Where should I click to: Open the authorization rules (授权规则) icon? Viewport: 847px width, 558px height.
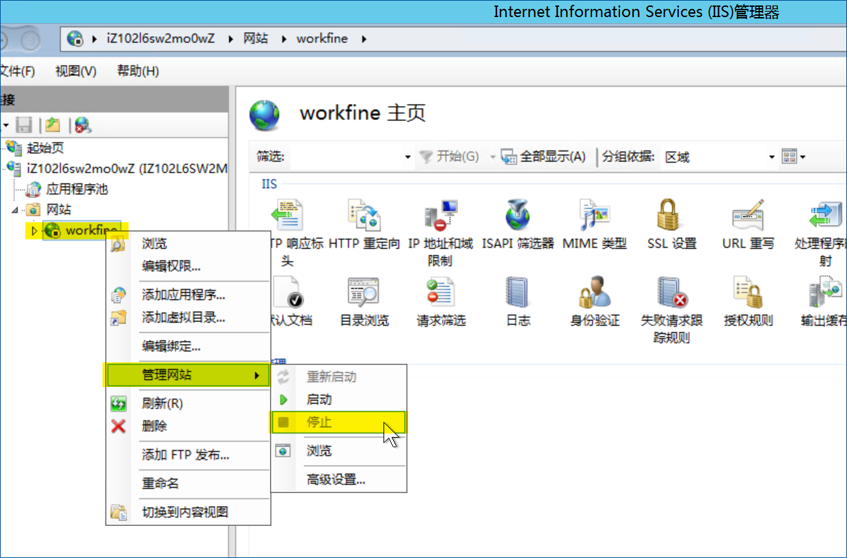pos(748,292)
